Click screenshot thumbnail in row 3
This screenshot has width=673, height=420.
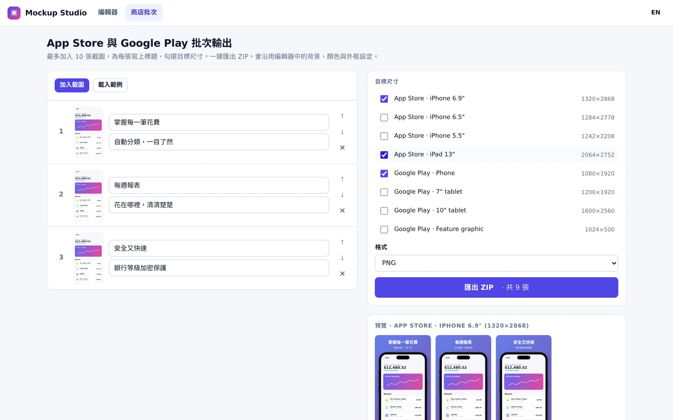coord(88,258)
